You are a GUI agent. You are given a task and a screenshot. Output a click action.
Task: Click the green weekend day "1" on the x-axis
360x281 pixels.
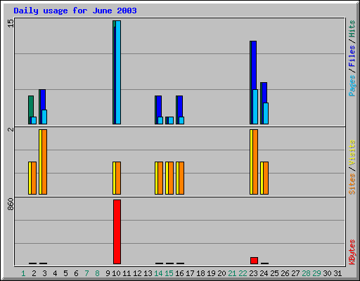point(23,273)
